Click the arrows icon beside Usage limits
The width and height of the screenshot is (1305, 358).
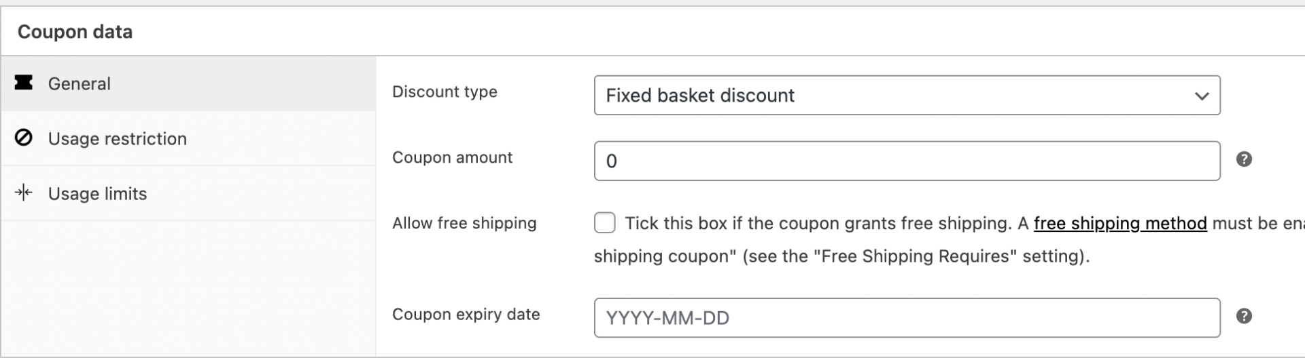click(x=24, y=193)
